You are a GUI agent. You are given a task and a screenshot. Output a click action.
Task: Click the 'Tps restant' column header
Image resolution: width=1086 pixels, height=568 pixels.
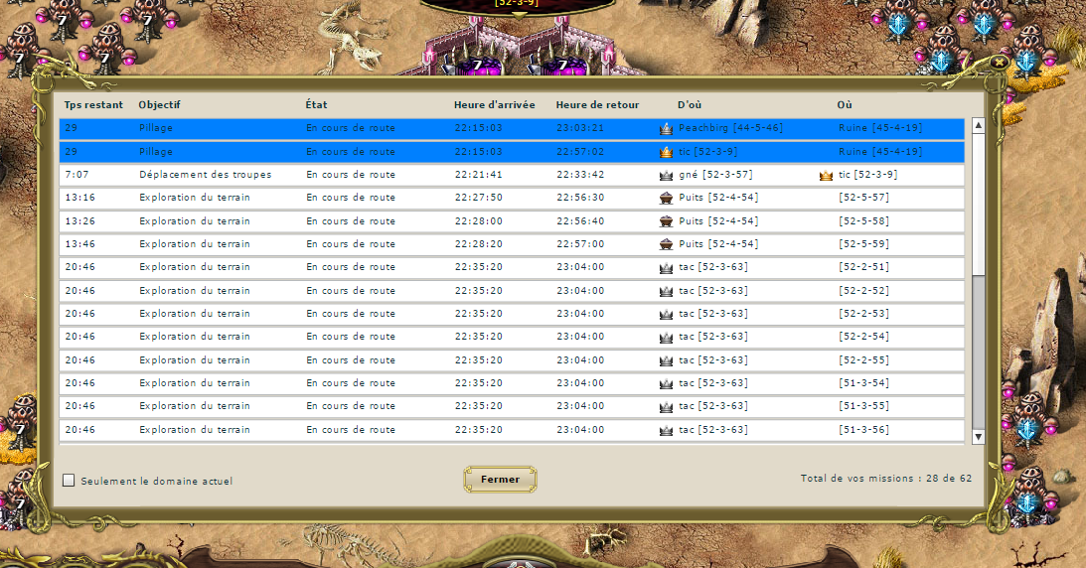coord(93,104)
